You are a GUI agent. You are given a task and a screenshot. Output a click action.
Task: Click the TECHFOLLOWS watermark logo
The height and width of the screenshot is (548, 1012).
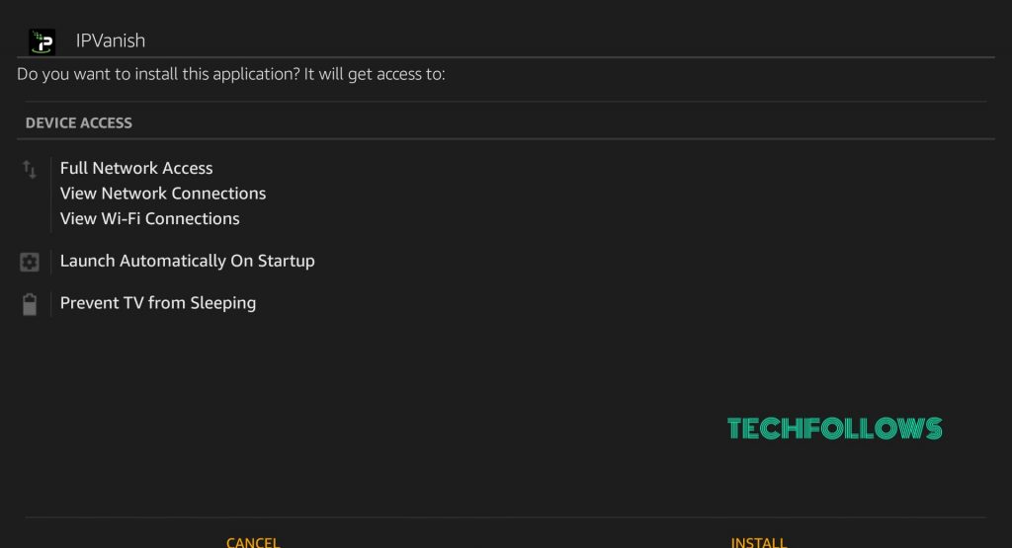(x=834, y=429)
